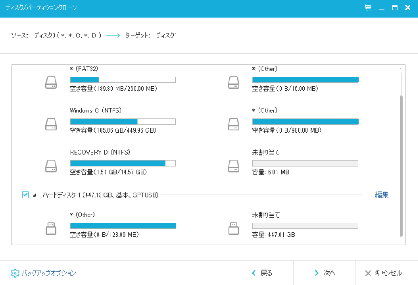Screen dimensions: 418x285
Task: Click the backup options gear icon
Action: [x=15, y=273]
